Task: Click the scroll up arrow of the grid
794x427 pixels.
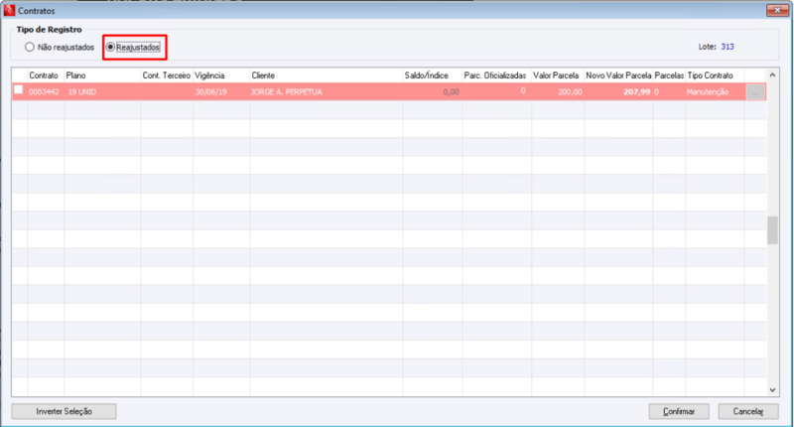Action: click(x=772, y=74)
